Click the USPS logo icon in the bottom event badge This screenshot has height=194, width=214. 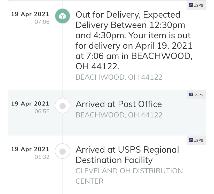coord(191,140)
